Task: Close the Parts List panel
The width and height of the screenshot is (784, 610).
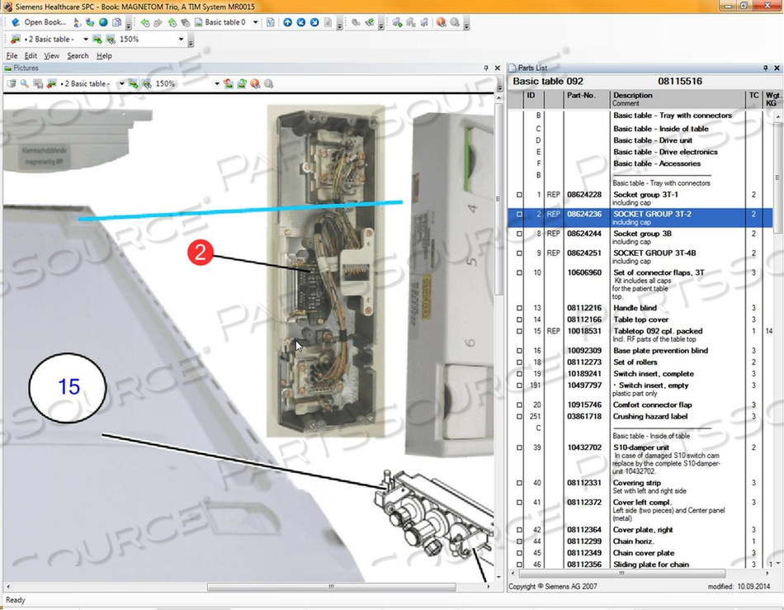Action: pos(776,68)
